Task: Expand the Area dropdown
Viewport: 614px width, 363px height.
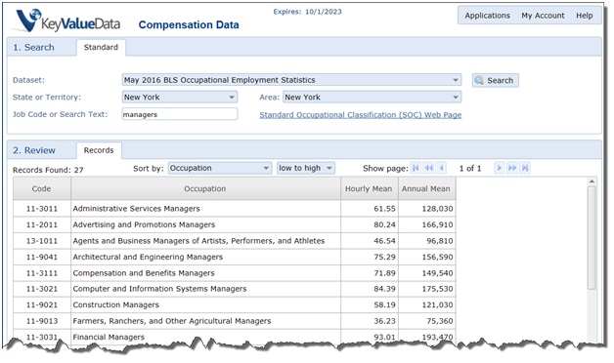Action: [x=372, y=97]
